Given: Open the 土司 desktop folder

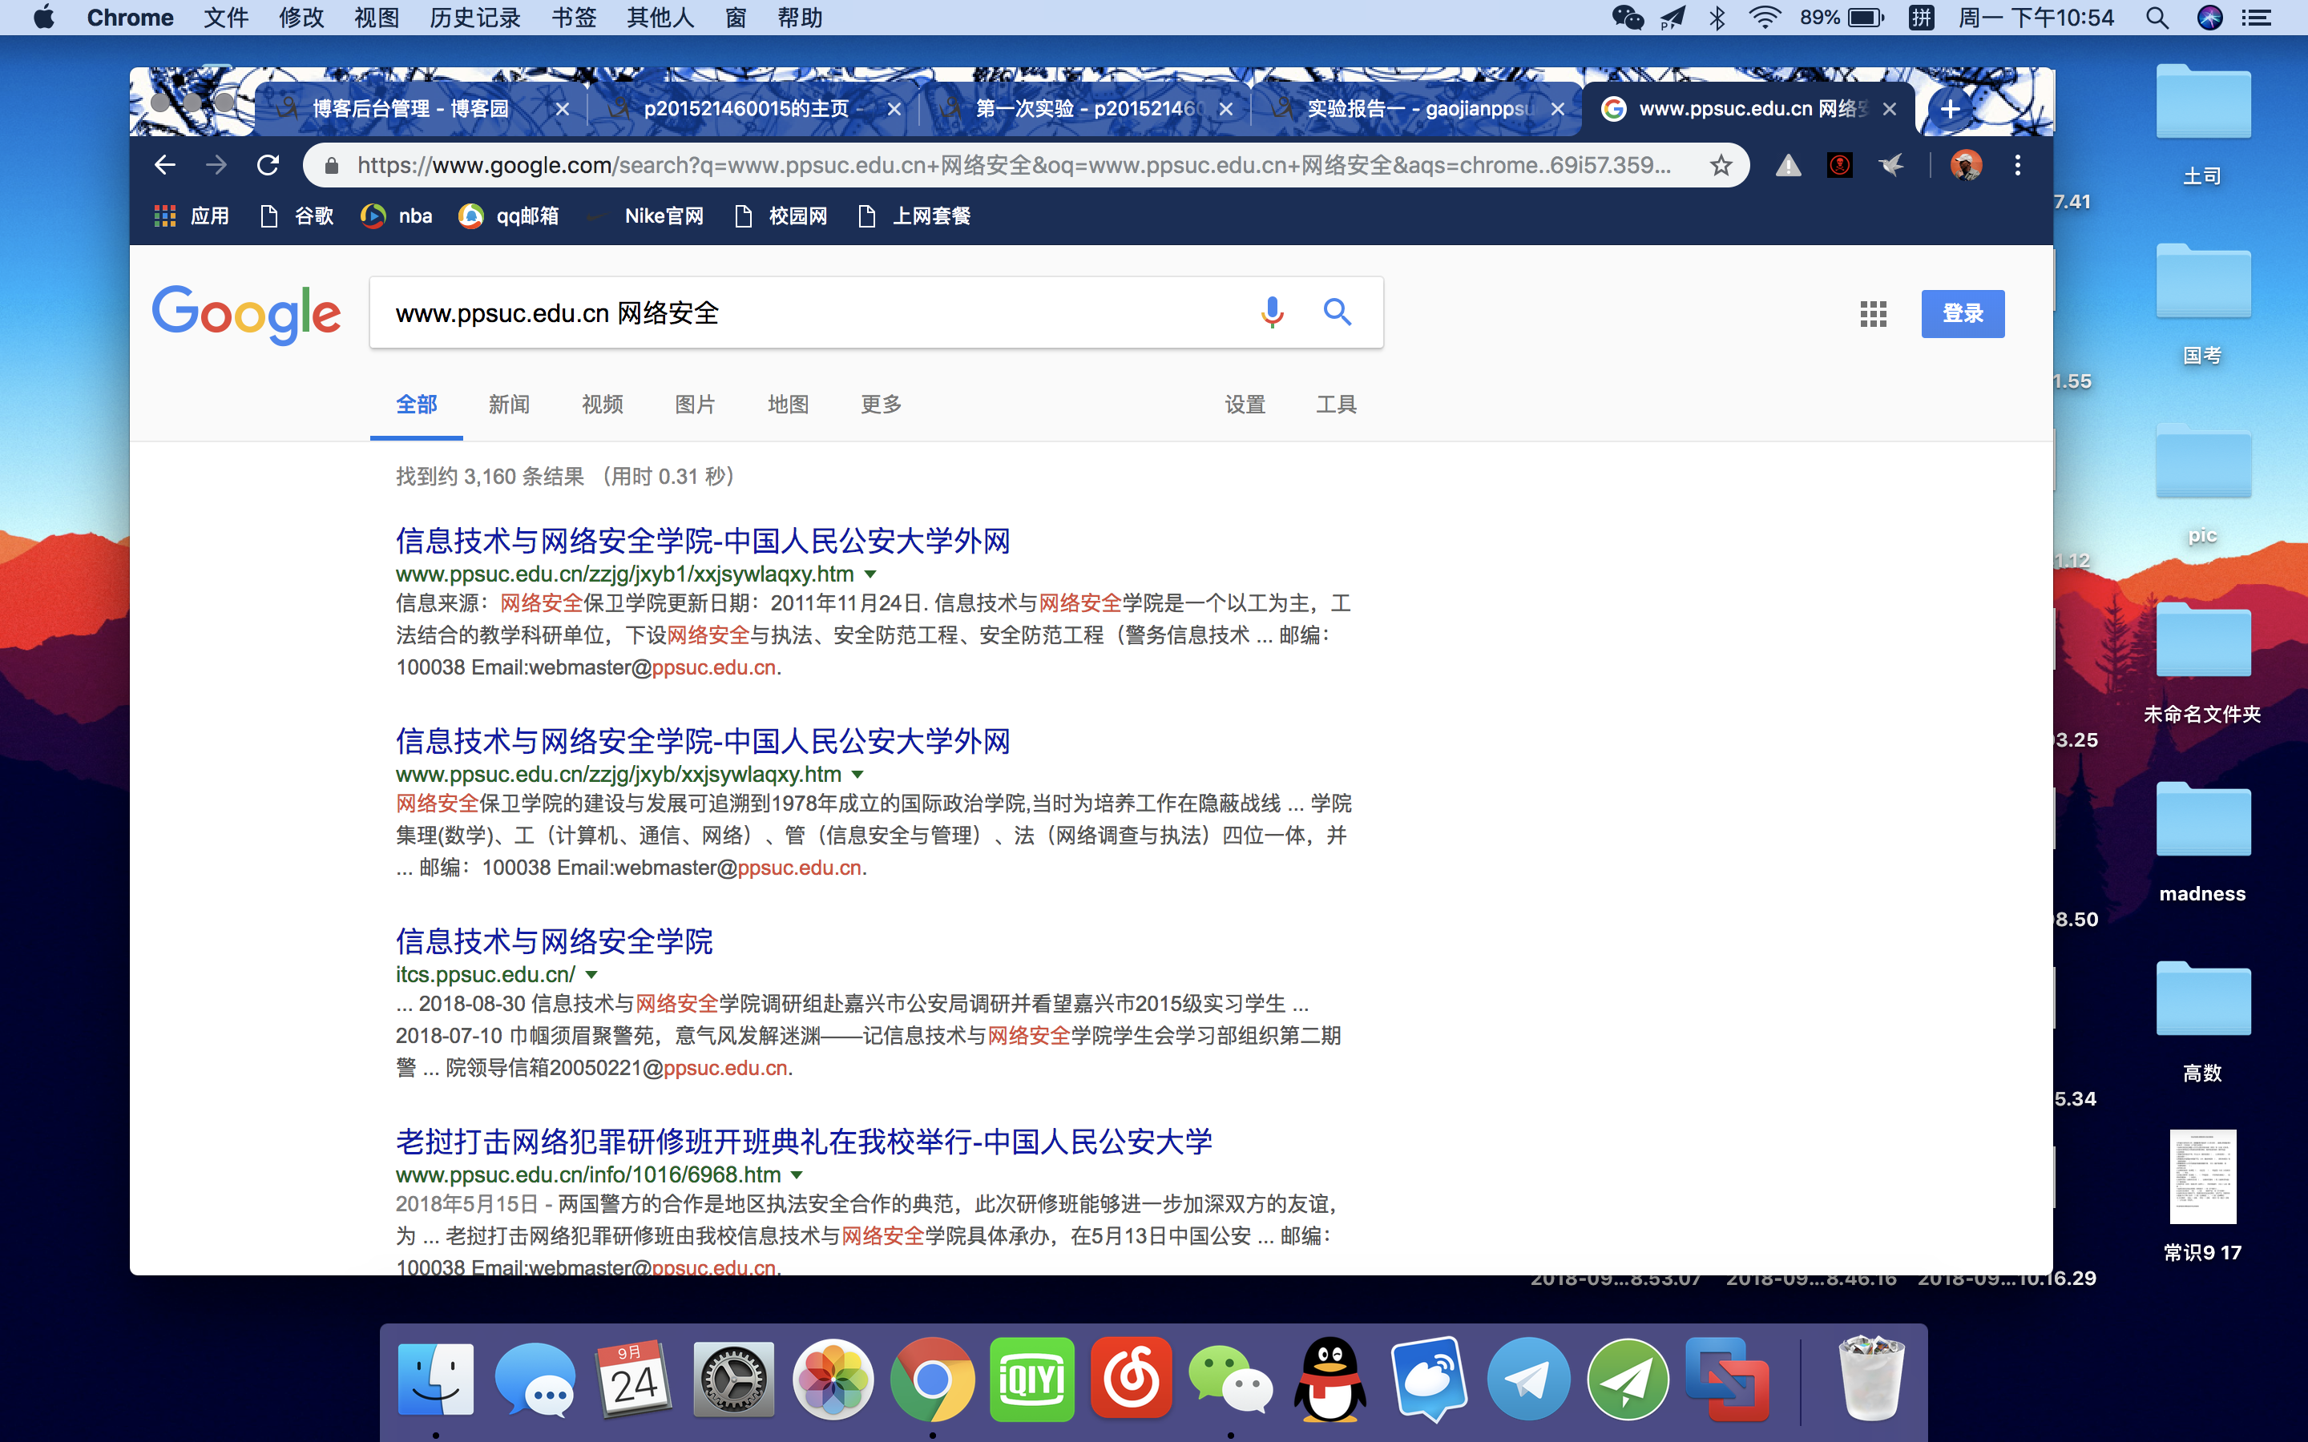Looking at the screenshot, I should coord(2202,125).
